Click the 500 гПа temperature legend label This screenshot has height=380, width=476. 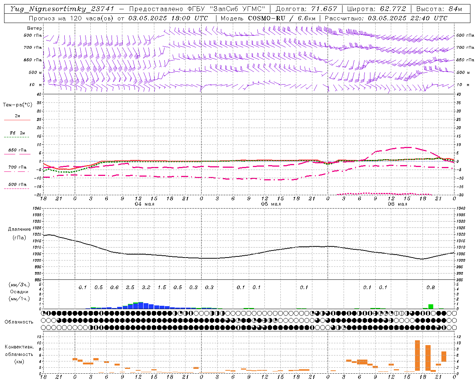[17, 184]
